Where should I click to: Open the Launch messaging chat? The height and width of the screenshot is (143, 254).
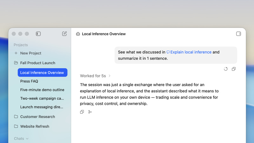[42, 107]
